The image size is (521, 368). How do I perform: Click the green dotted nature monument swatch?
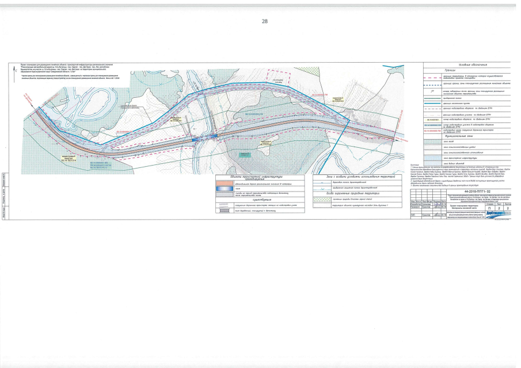(322, 199)
